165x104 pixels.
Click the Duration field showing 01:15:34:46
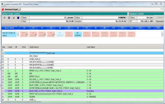pyautogui.click(x=104, y=21)
